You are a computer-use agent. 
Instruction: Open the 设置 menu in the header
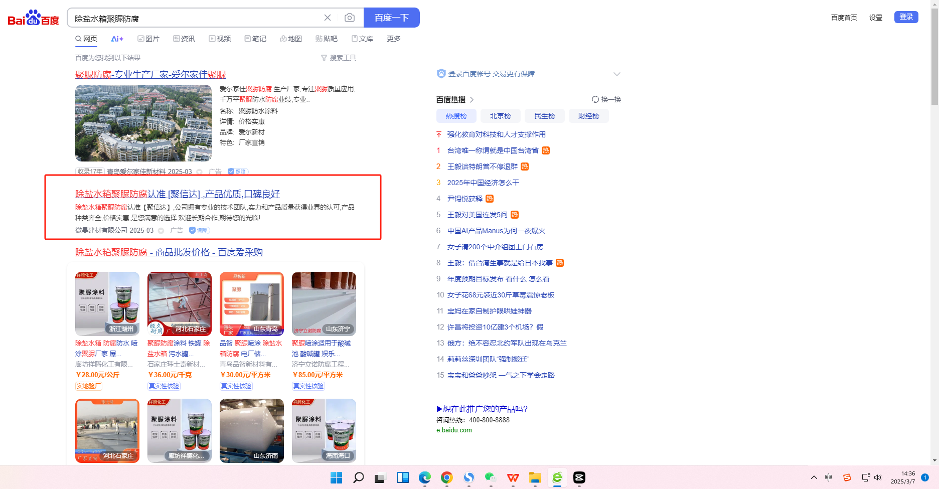click(x=876, y=18)
